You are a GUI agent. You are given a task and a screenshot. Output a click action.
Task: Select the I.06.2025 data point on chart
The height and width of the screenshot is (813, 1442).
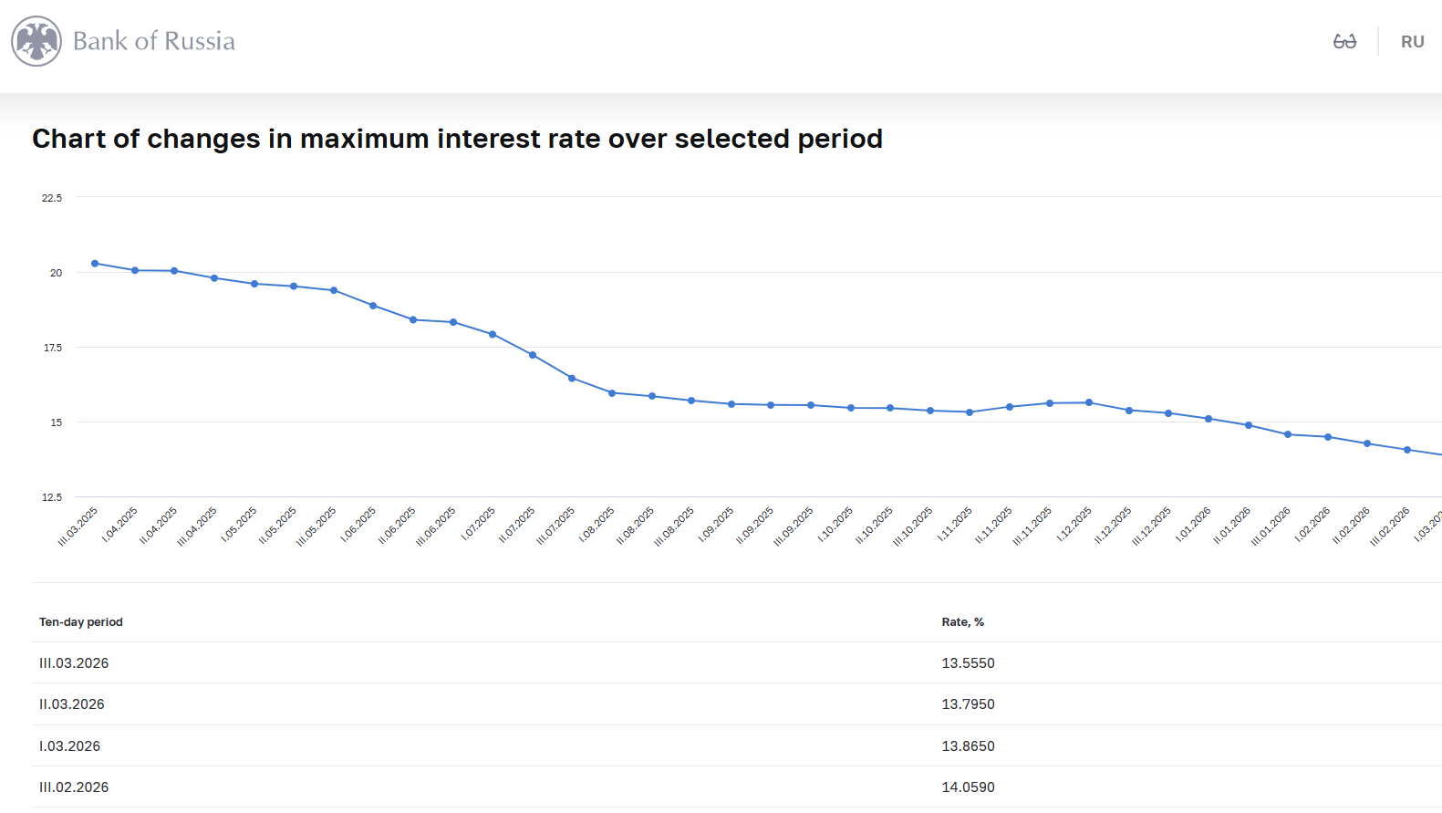point(373,306)
